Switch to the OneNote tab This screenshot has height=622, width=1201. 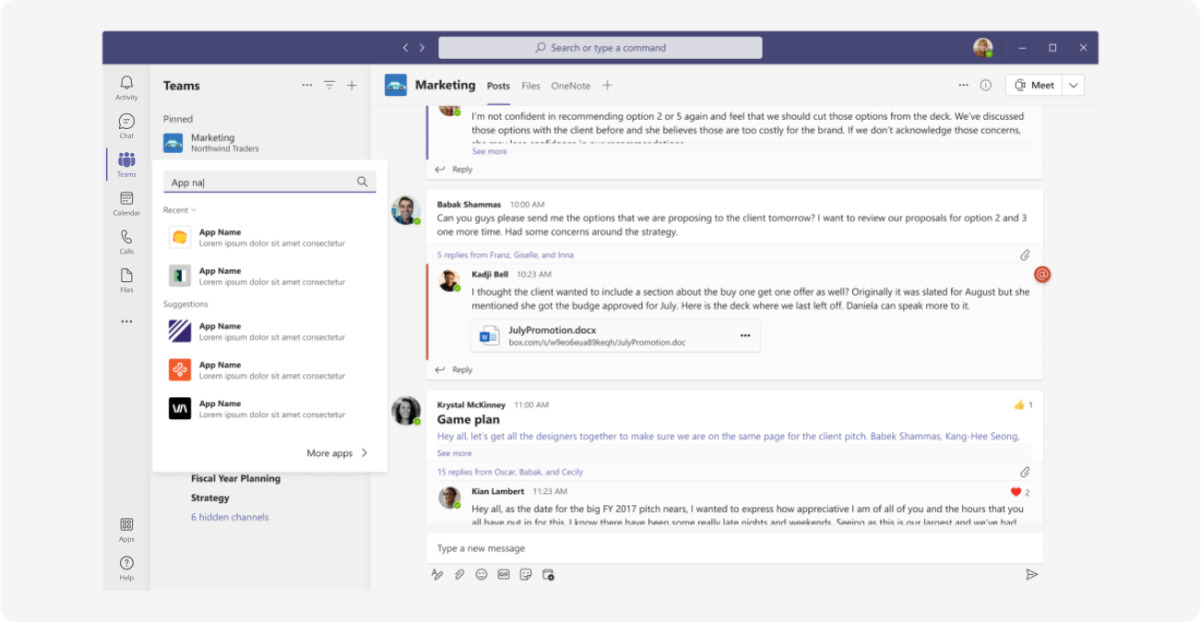[x=570, y=86]
